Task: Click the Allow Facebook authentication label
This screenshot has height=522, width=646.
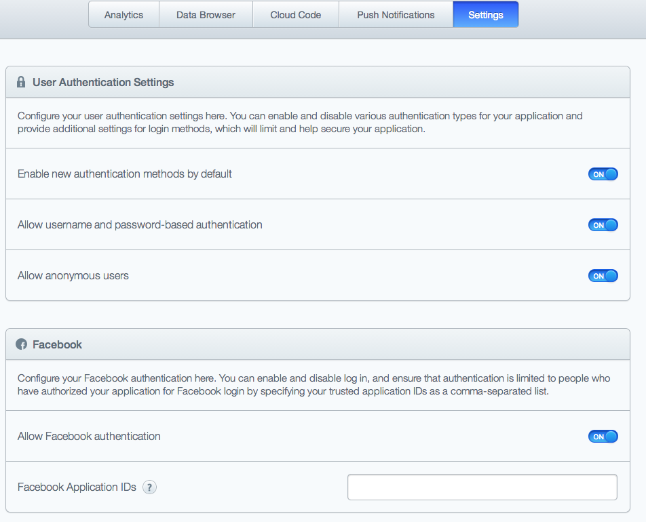Action: (89, 437)
